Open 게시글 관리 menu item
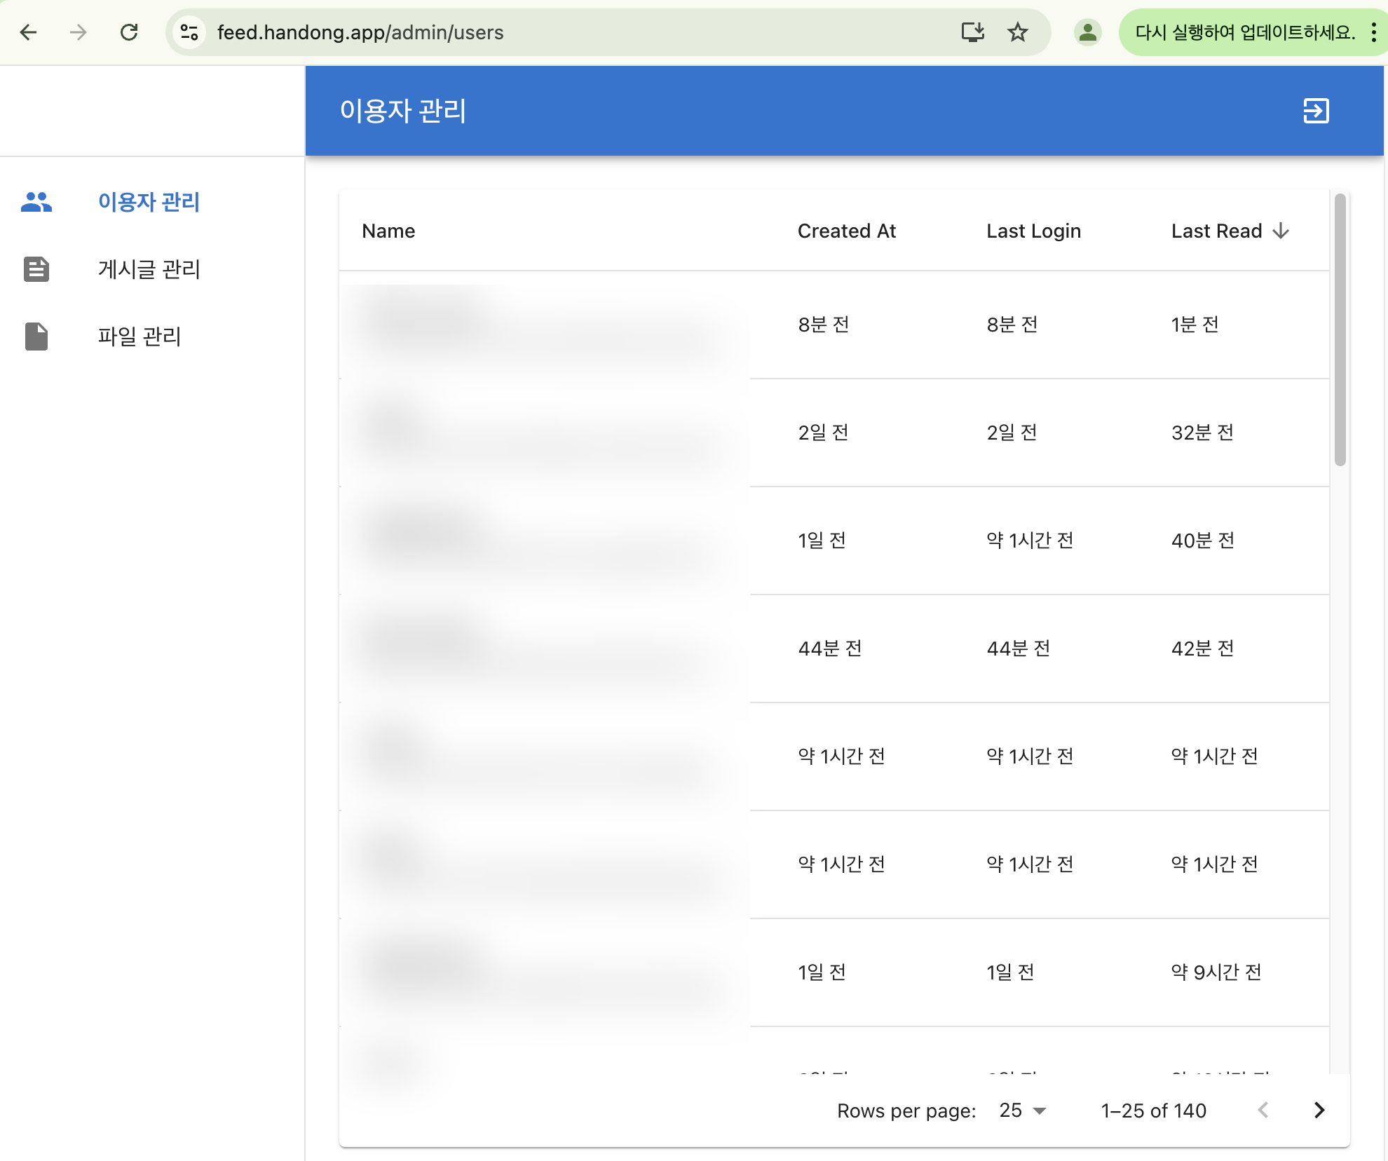The height and width of the screenshot is (1161, 1388). tap(149, 269)
